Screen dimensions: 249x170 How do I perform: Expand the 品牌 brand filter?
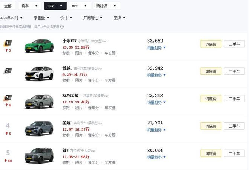tap(119, 18)
